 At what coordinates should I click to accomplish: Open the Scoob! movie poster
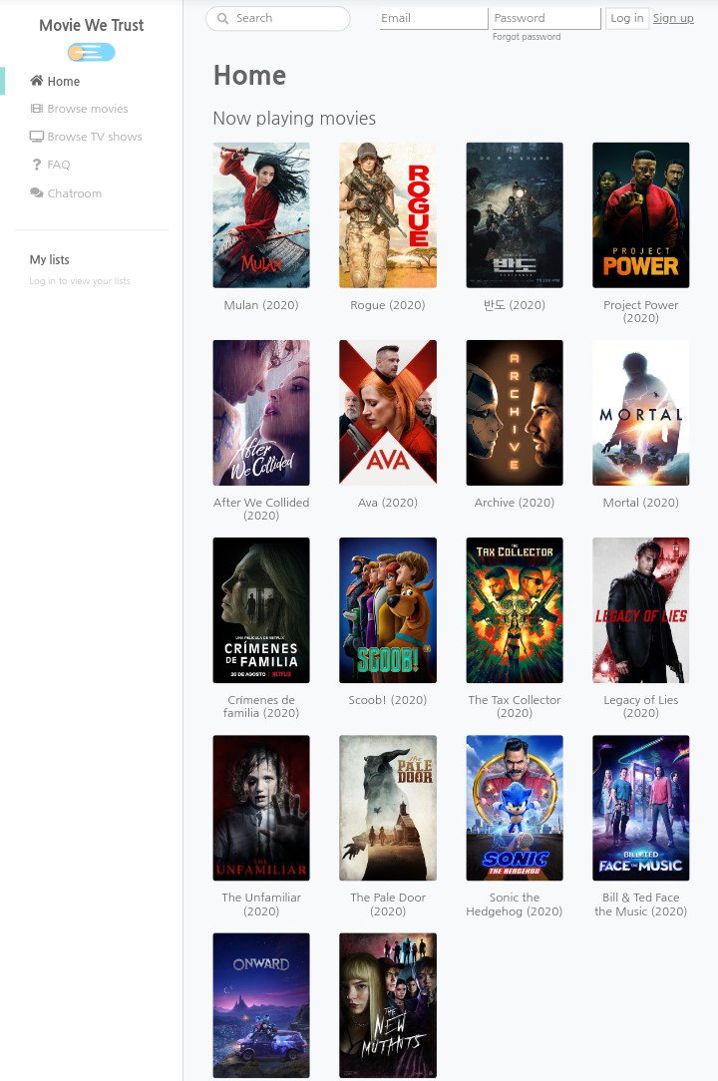tap(388, 610)
